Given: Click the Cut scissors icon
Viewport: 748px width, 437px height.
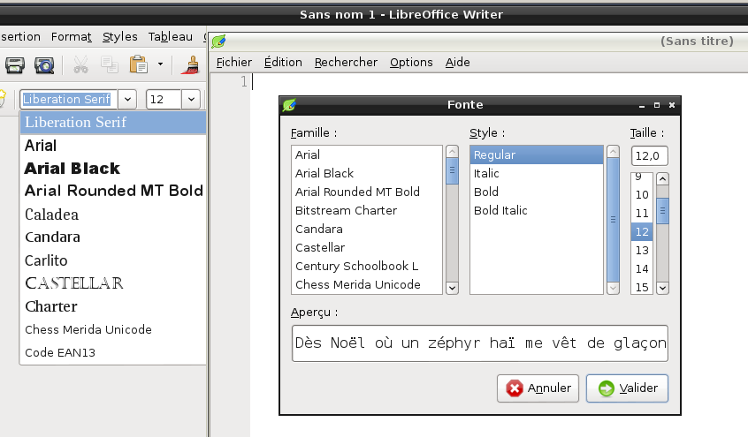Looking at the screenshot, I should [80, 64].
